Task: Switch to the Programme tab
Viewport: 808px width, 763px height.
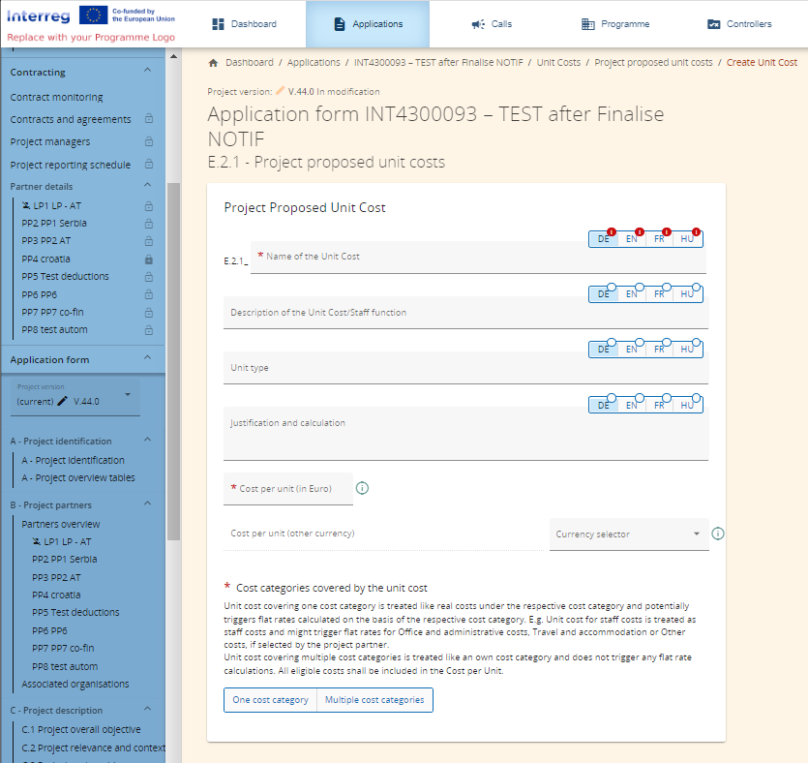Action: pos(615,24)
